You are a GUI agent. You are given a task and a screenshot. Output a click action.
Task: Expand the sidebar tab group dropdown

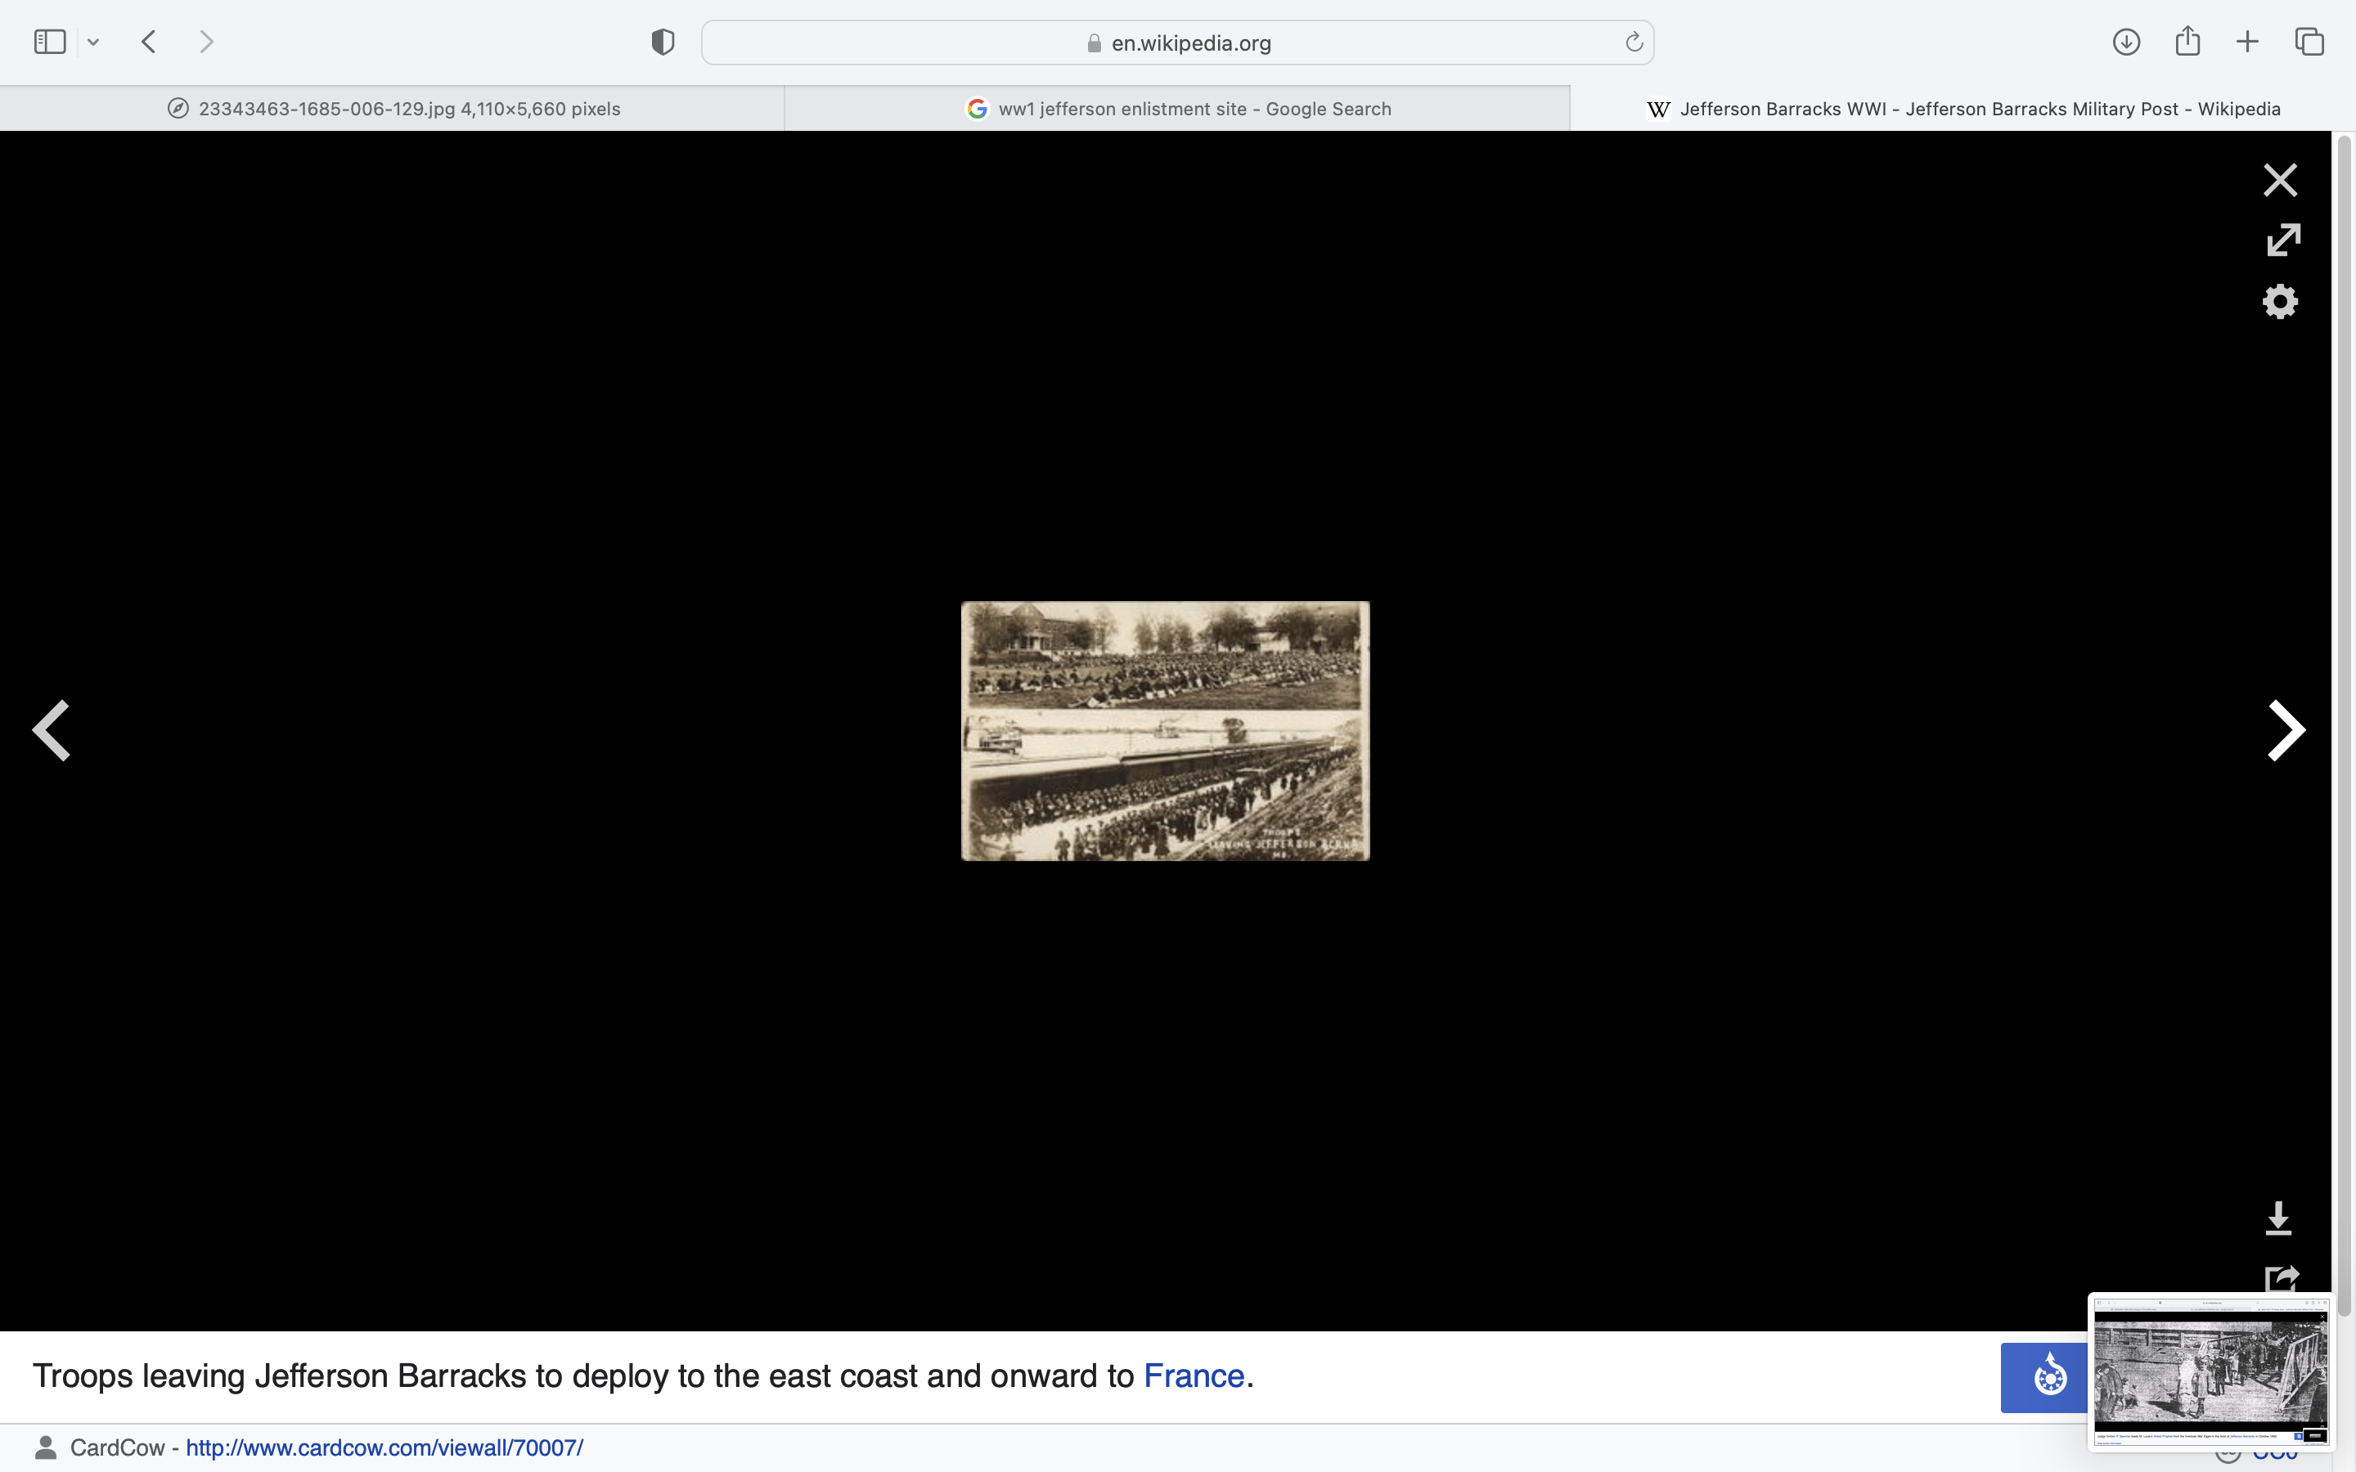click(93, 42)
